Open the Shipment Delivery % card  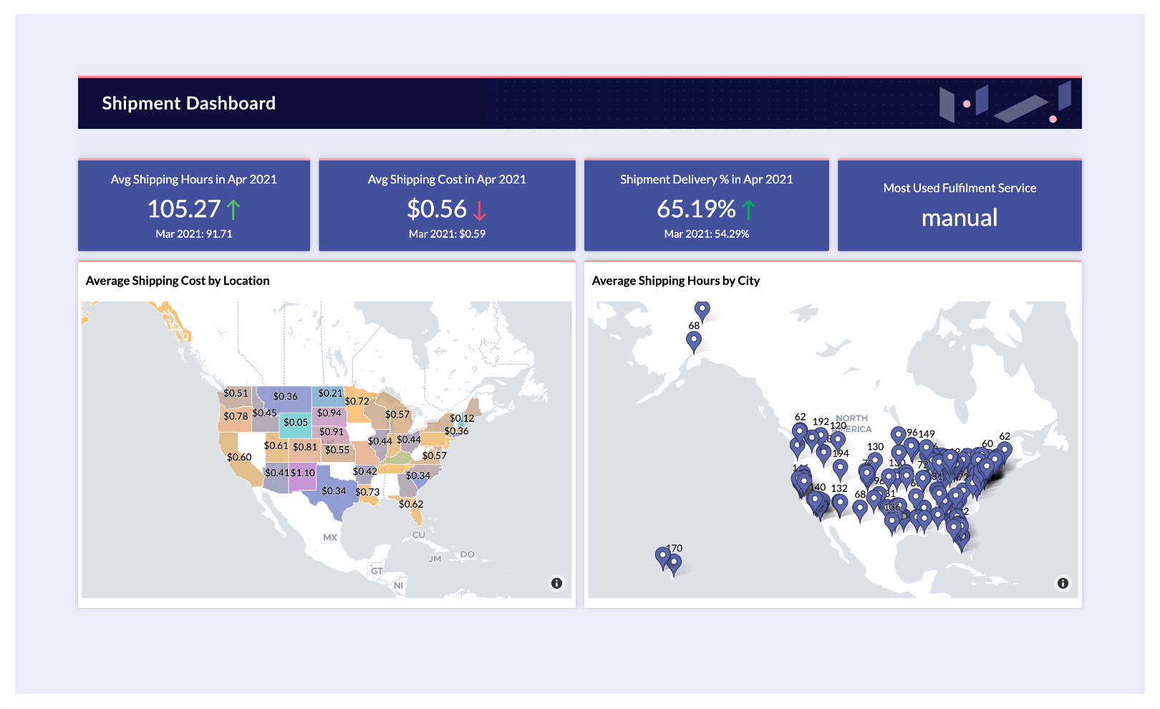pyautogui.click(x=707, y=206)
